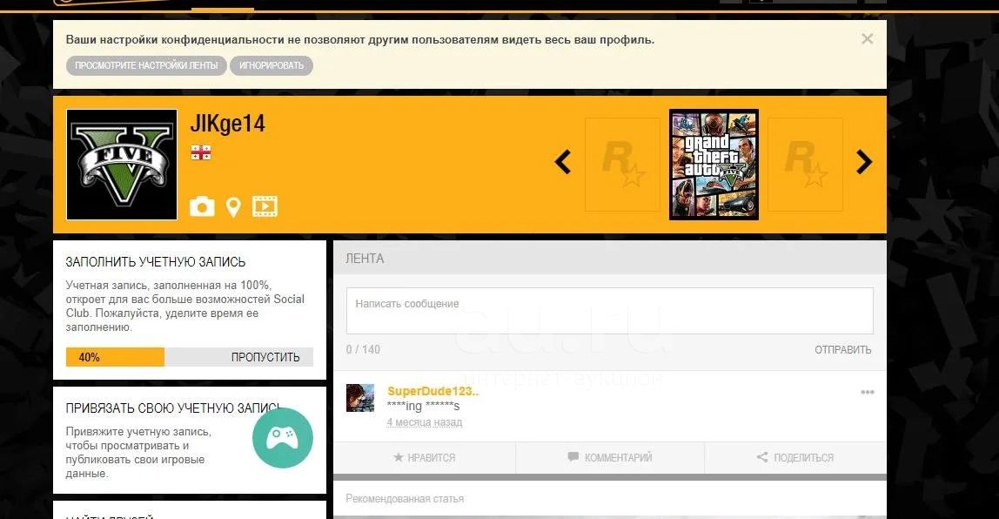Click the green gamepad link-account icon
Screen dimensions: 999x519
pos(282,438)
